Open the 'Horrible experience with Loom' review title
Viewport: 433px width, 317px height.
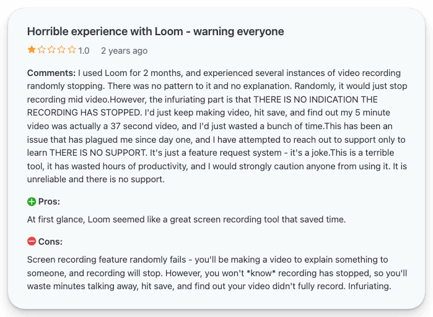155,31
